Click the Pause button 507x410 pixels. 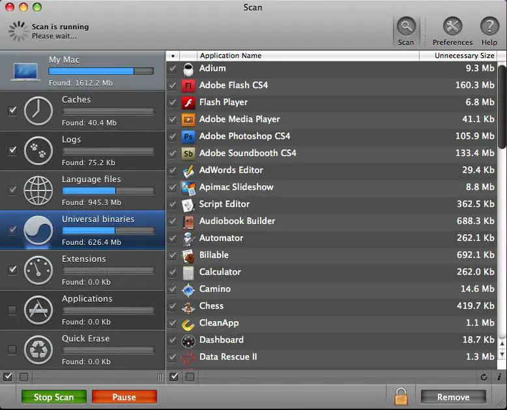pyautogui.click(x=124, y=397)
